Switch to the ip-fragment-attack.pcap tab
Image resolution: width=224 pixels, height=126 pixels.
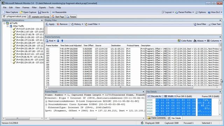tap(15, 16)
